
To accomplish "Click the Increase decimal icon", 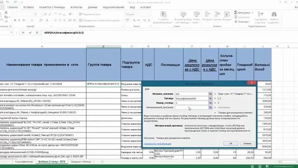I will tap(144, 20).
